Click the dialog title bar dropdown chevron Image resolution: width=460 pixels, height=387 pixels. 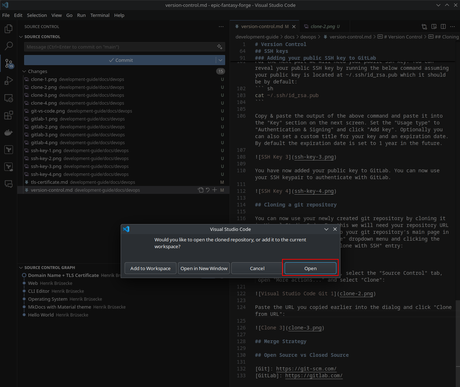pos(326,229)
